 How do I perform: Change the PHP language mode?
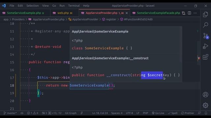point(145,113)
